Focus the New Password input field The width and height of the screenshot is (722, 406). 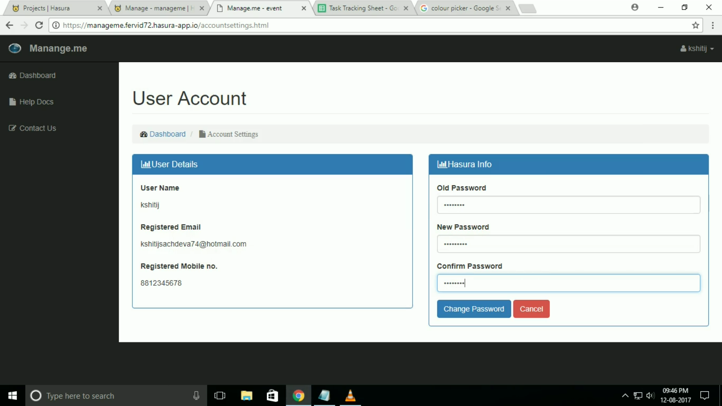click(568, 244)
